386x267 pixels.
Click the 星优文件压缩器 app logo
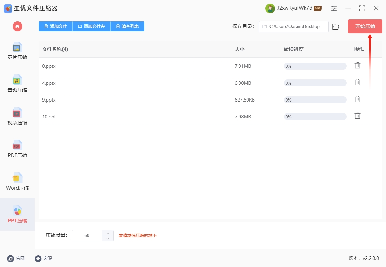[x=8, y=8]
